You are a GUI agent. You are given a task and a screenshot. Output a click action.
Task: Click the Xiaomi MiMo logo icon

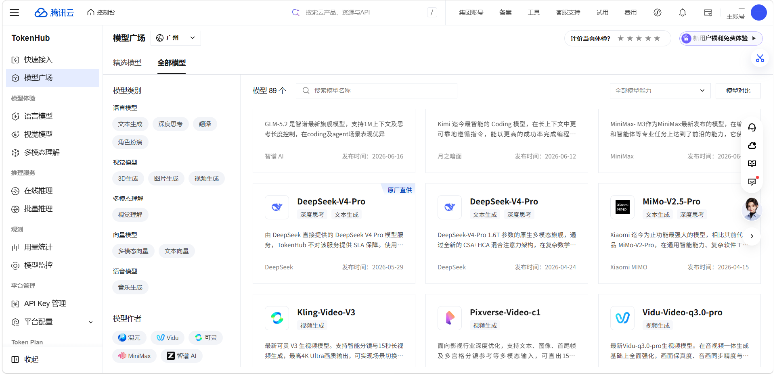622,207
